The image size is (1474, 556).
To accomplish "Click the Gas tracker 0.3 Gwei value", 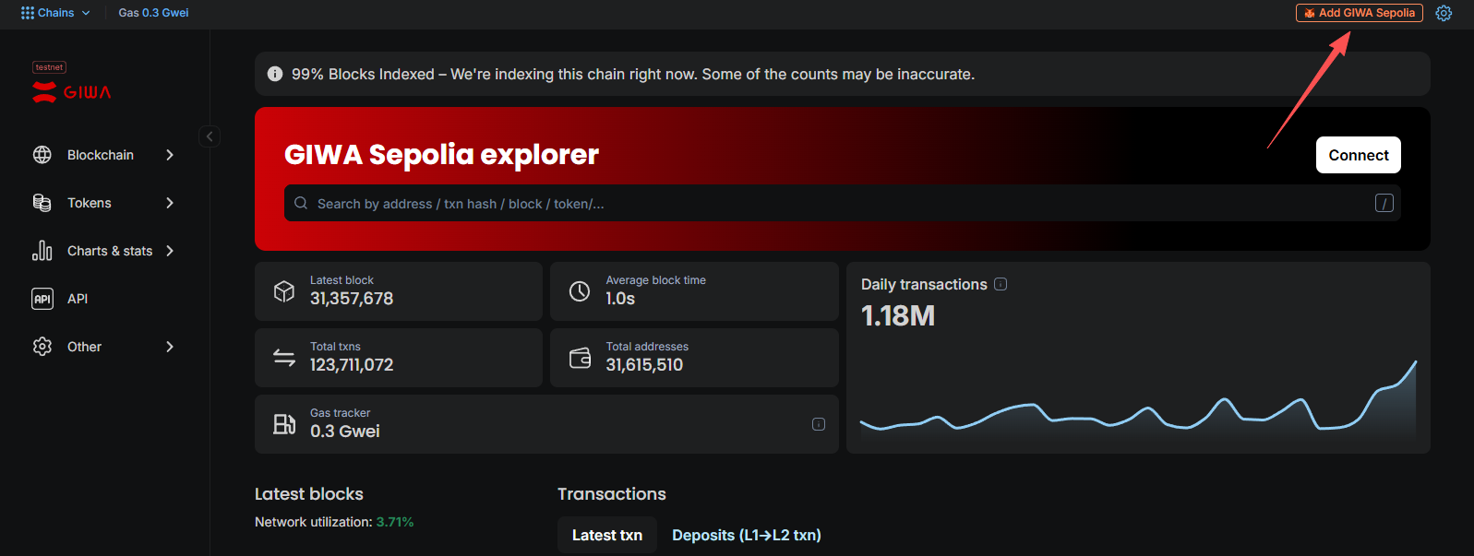I will pos(345,432).
